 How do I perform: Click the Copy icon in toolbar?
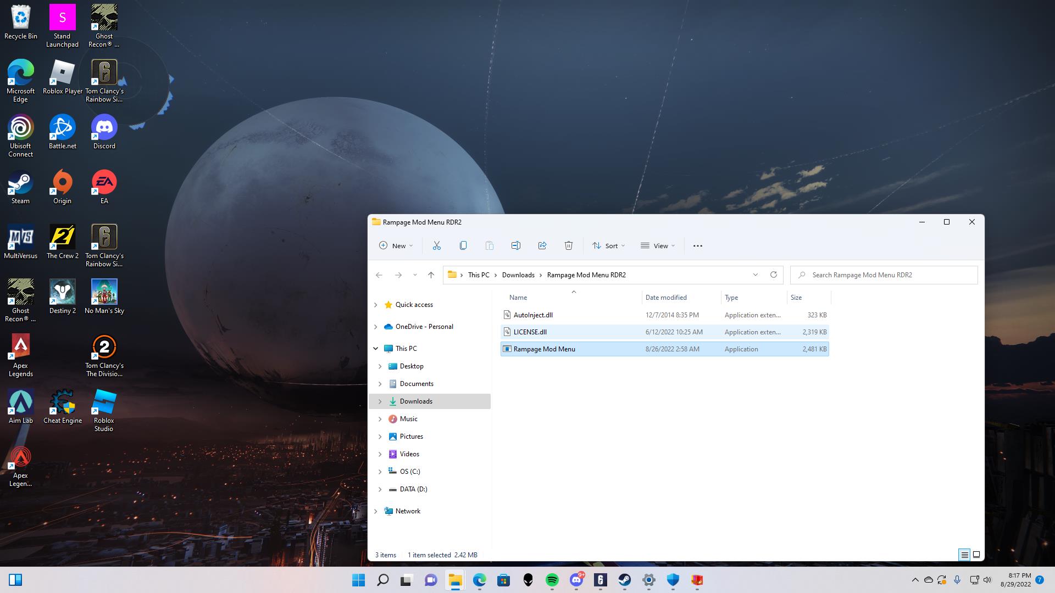pyautogui.click(x=463, y=245)
